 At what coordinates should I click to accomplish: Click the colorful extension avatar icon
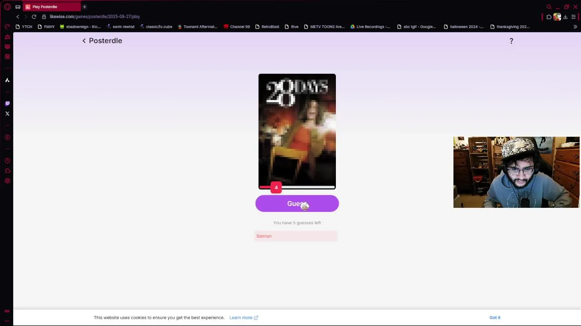(x=557, y=17)
